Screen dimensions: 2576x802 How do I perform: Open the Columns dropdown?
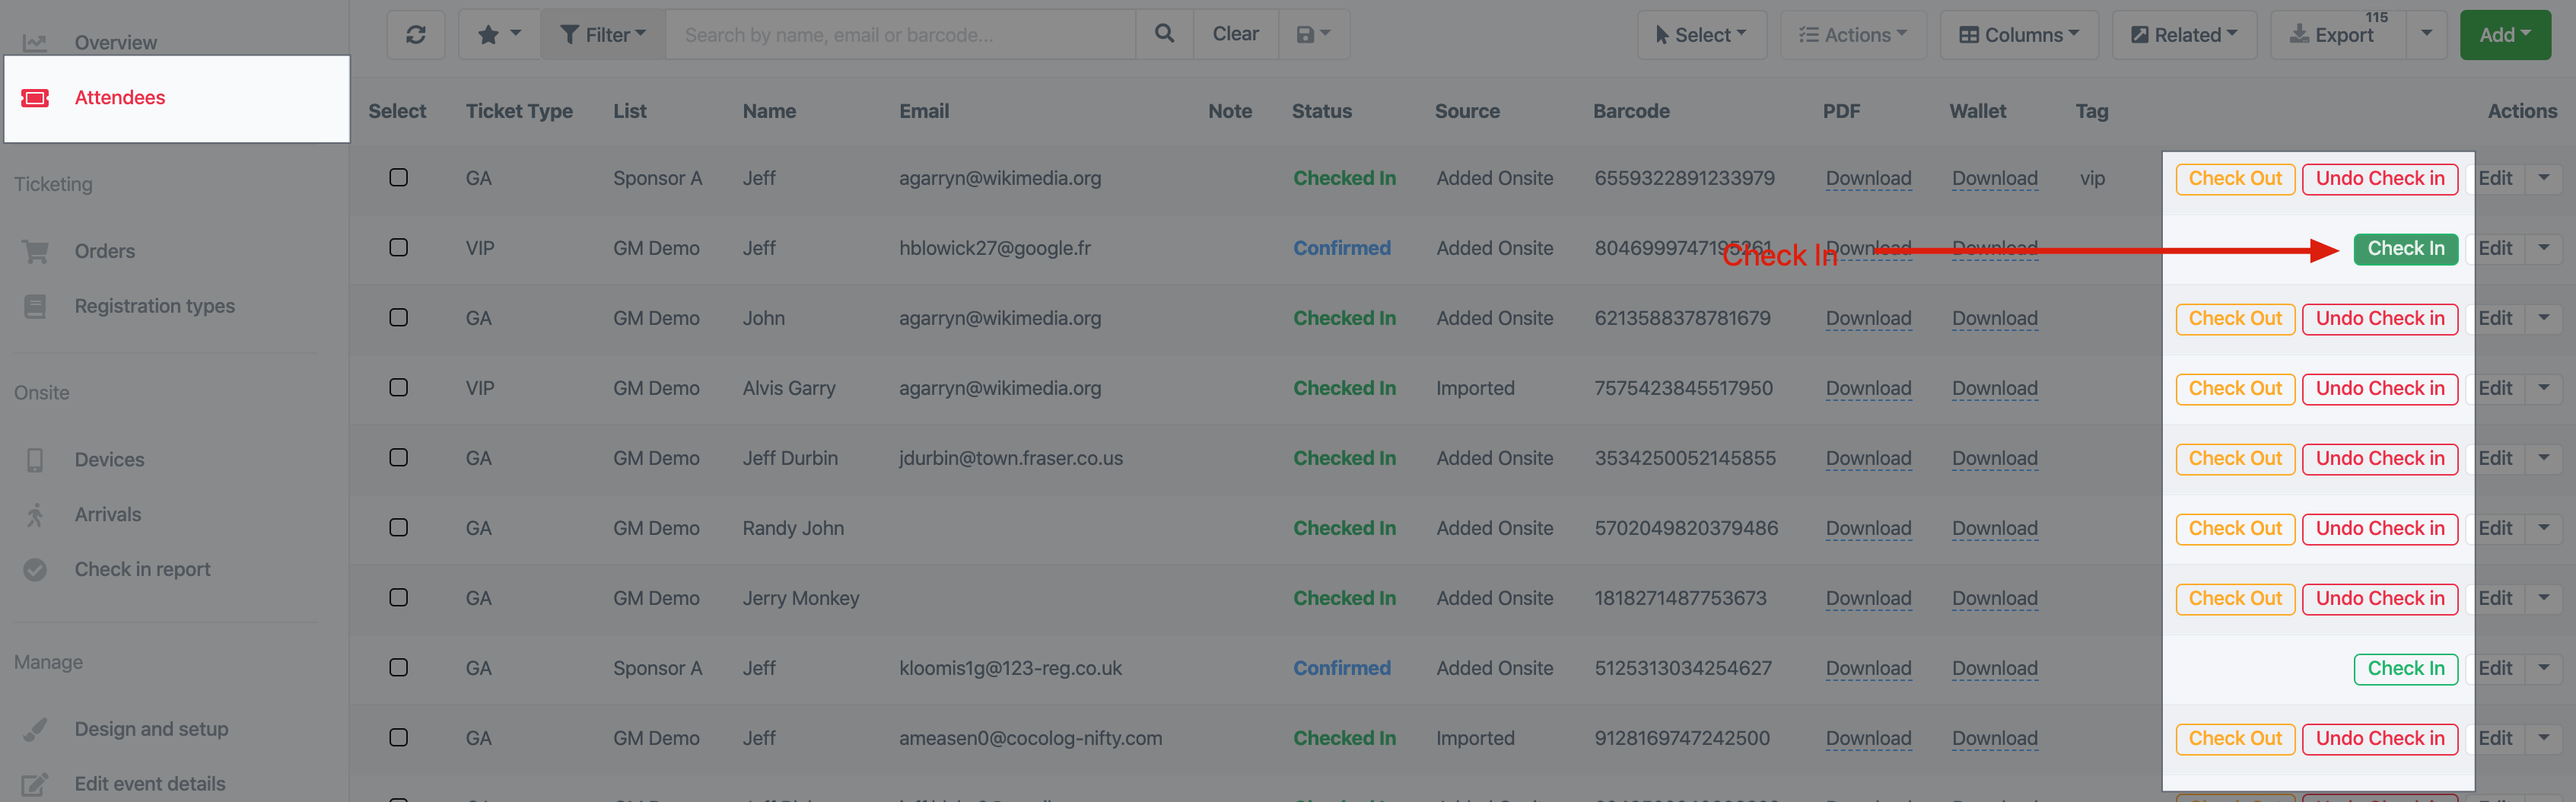tap(2018, 35)
